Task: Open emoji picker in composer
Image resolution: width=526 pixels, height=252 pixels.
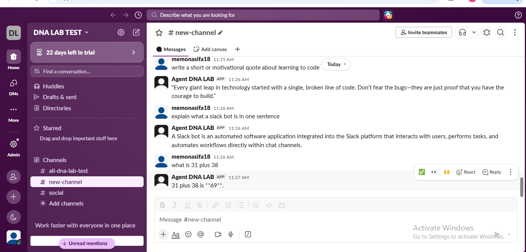Action: click(188, 234)
